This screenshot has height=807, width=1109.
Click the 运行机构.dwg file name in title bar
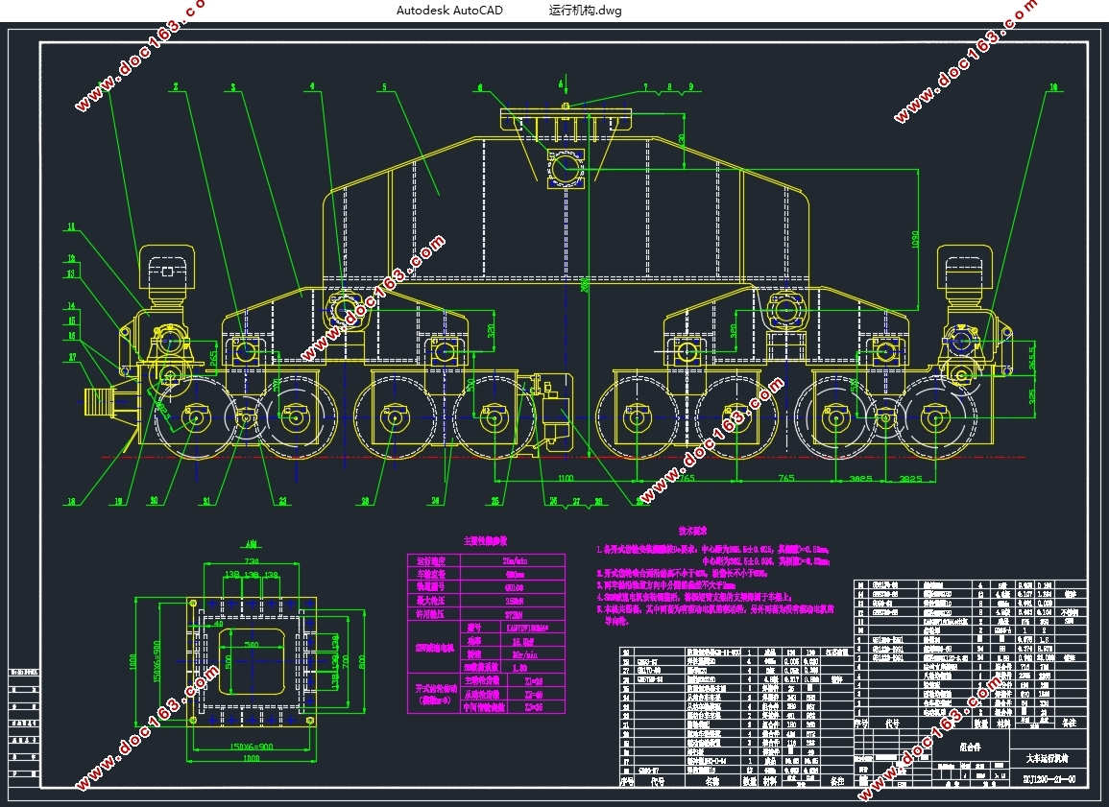pos(585,11)
